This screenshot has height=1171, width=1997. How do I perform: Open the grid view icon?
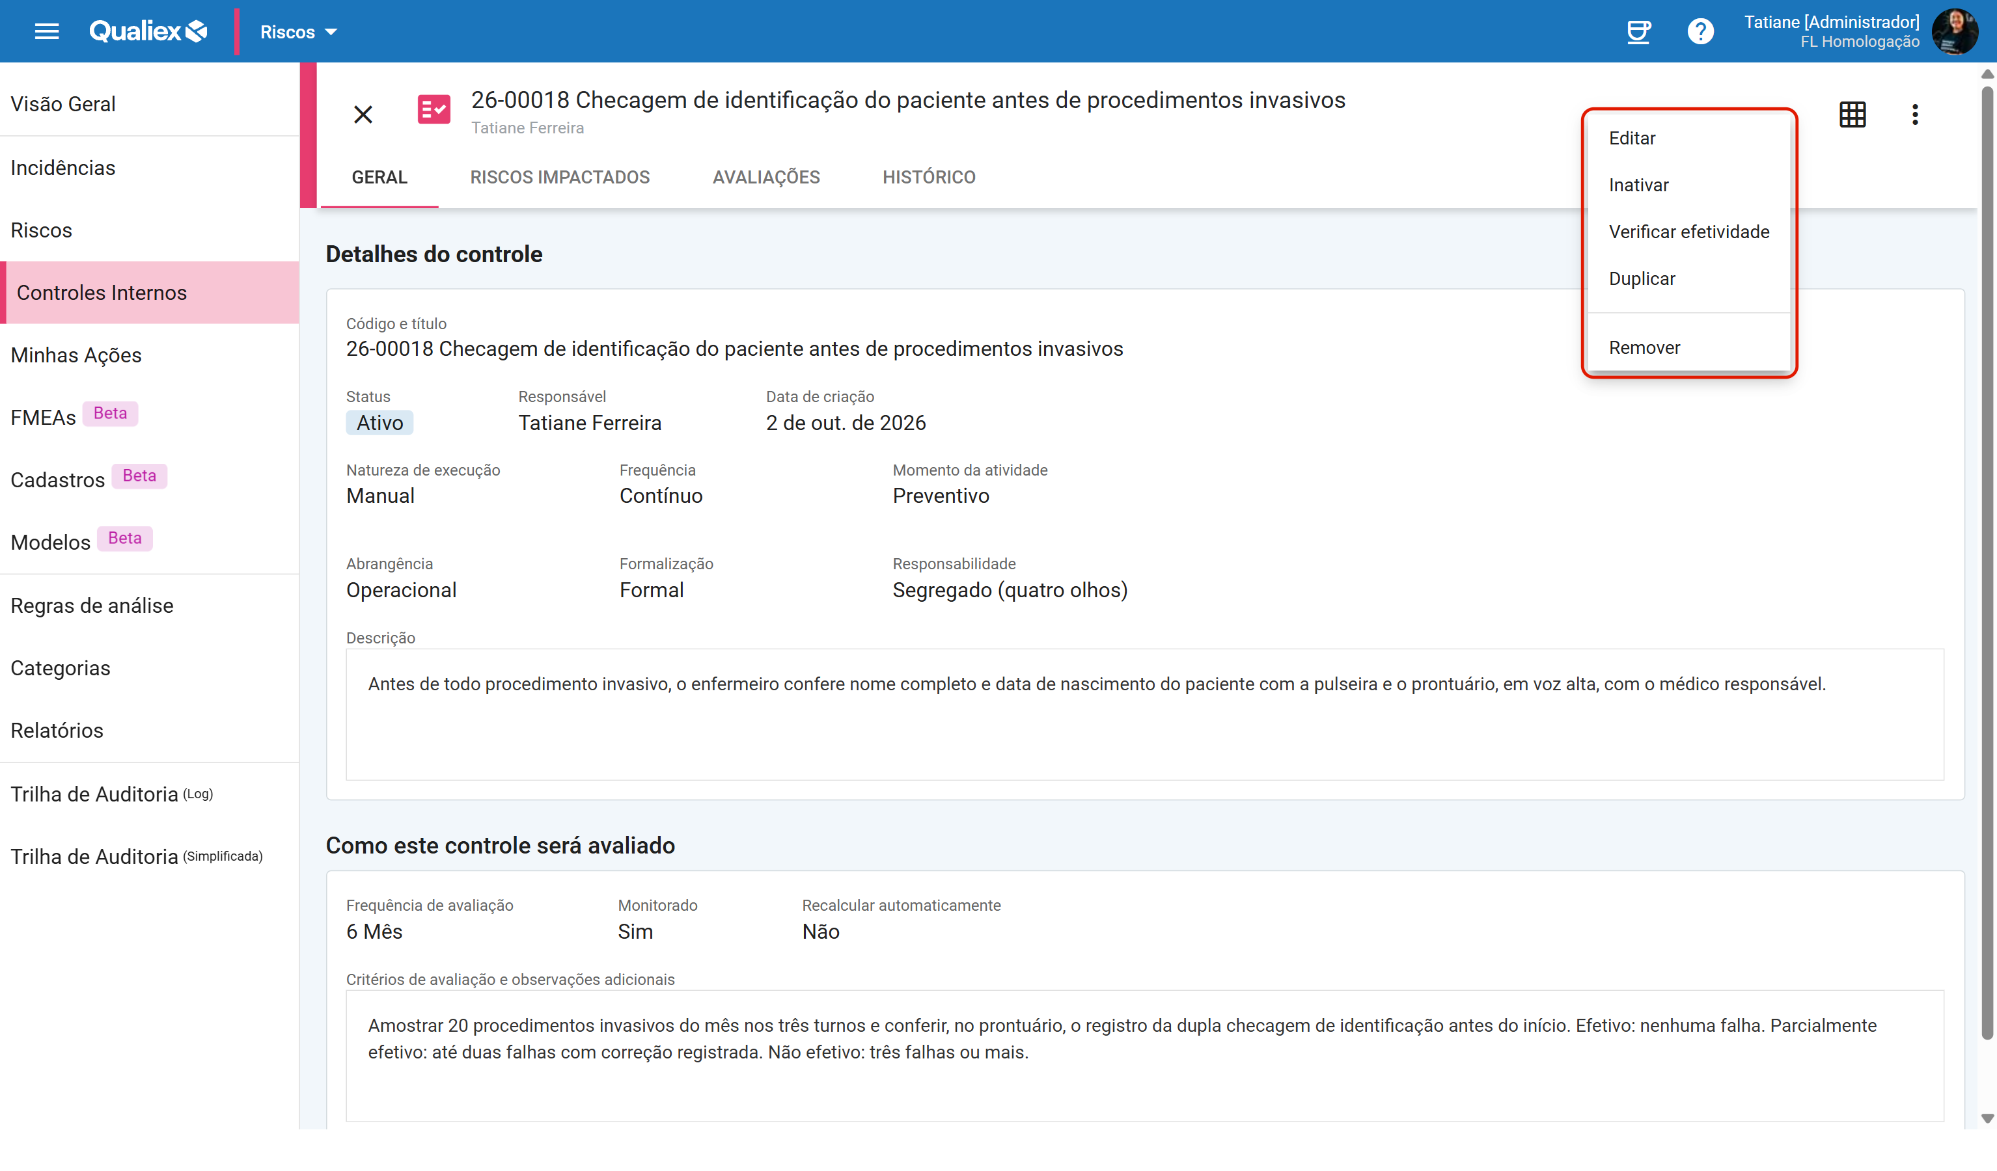[1852, 115]
